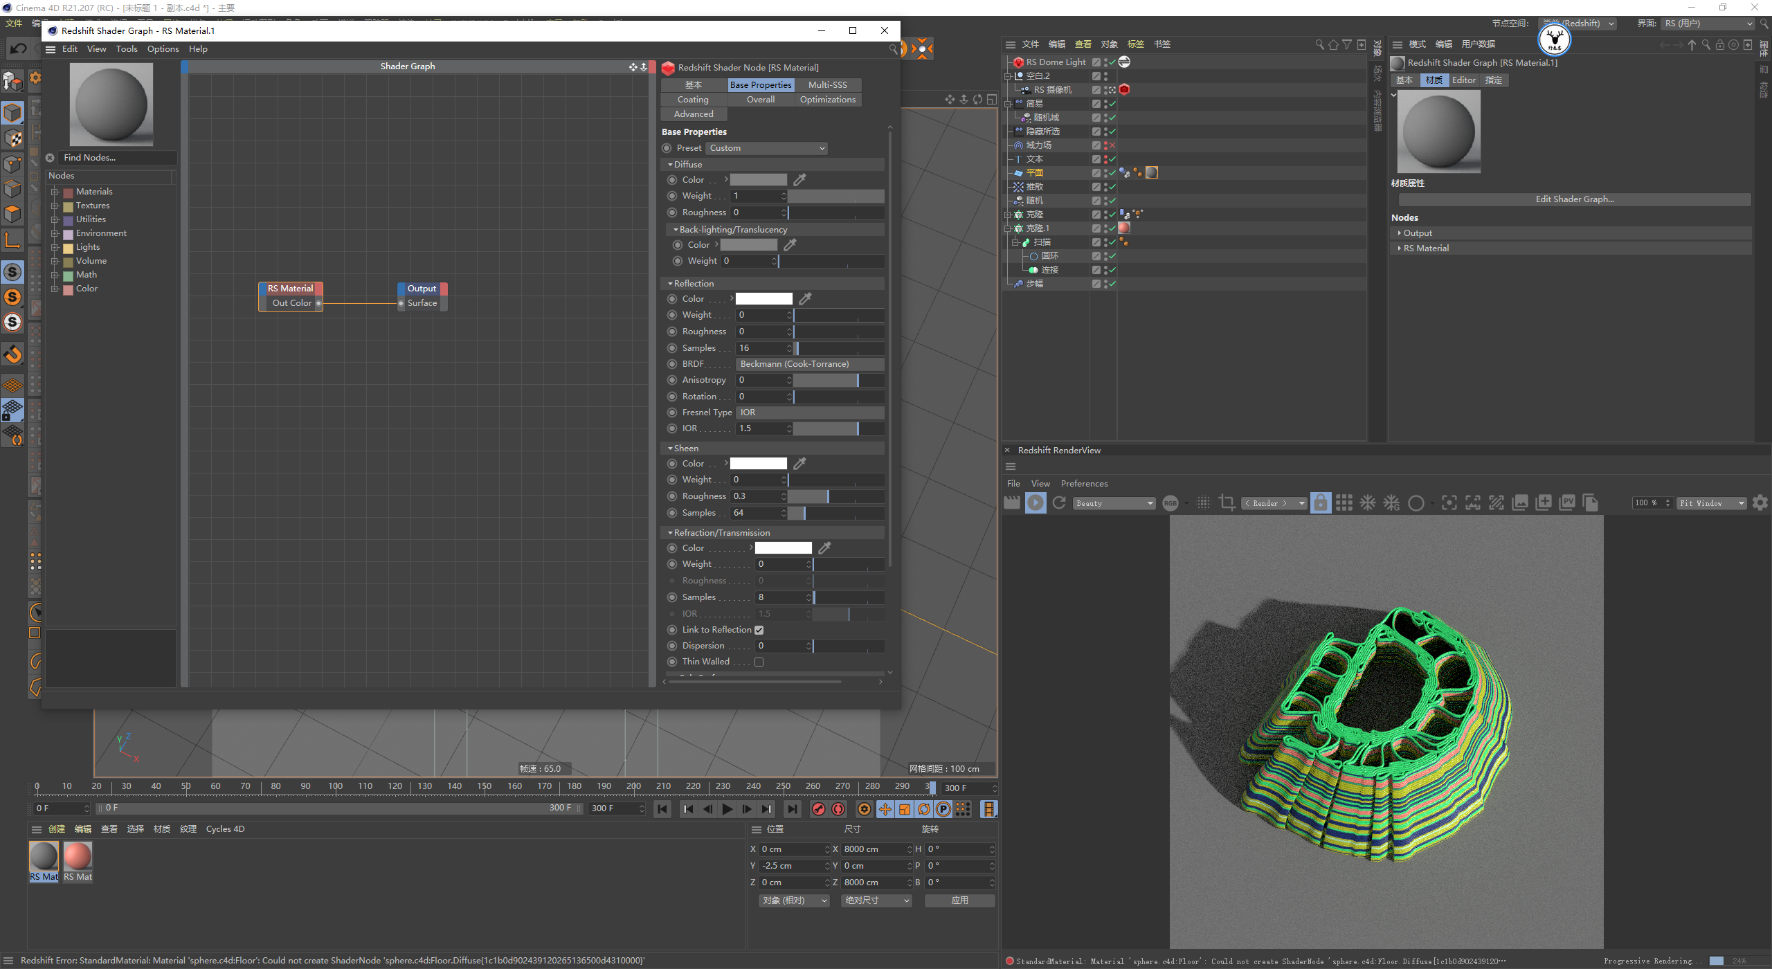The height and width of the screenshot is (969, 1772).
Task: Click the 应用 apply button
Action: coord(959,900)
